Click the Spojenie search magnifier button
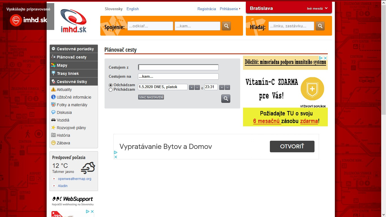The image size is (386, 217). (226, 26)
